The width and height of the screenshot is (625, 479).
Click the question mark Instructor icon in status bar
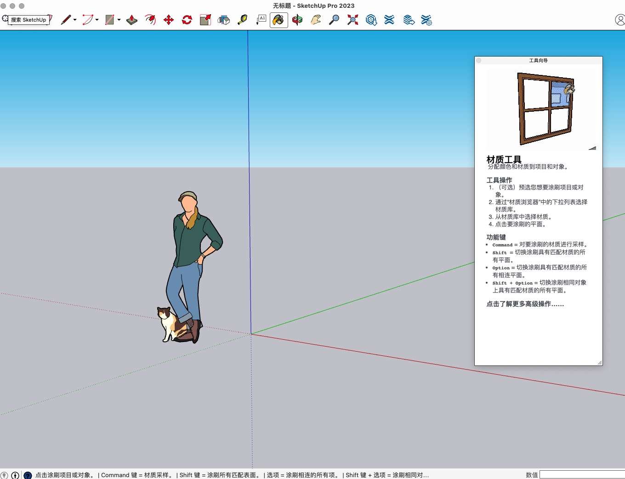28,475
